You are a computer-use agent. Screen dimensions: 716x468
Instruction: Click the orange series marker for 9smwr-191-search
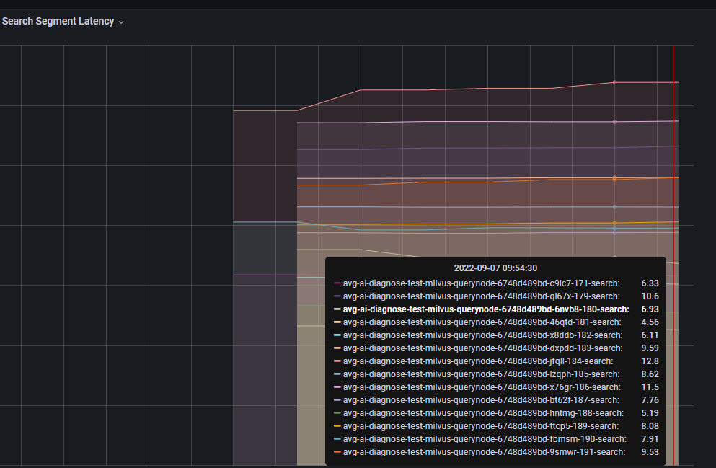tap(337, 451)
